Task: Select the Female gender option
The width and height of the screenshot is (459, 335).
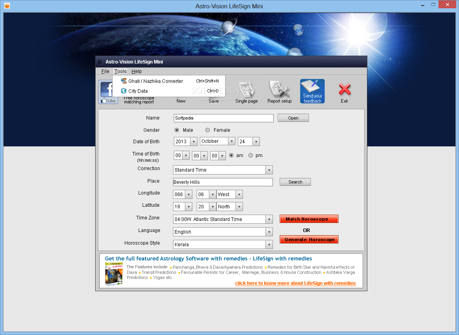Action: tap(207, 130)
